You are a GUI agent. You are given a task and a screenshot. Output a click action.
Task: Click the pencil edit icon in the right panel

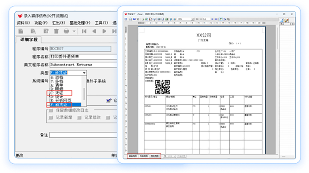[287, 20]
